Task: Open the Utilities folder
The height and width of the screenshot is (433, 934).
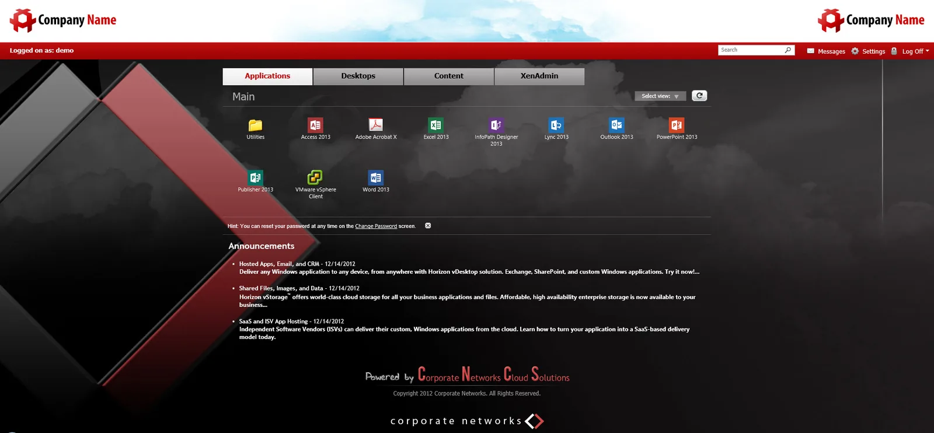Action: click(x=255, y=129)
